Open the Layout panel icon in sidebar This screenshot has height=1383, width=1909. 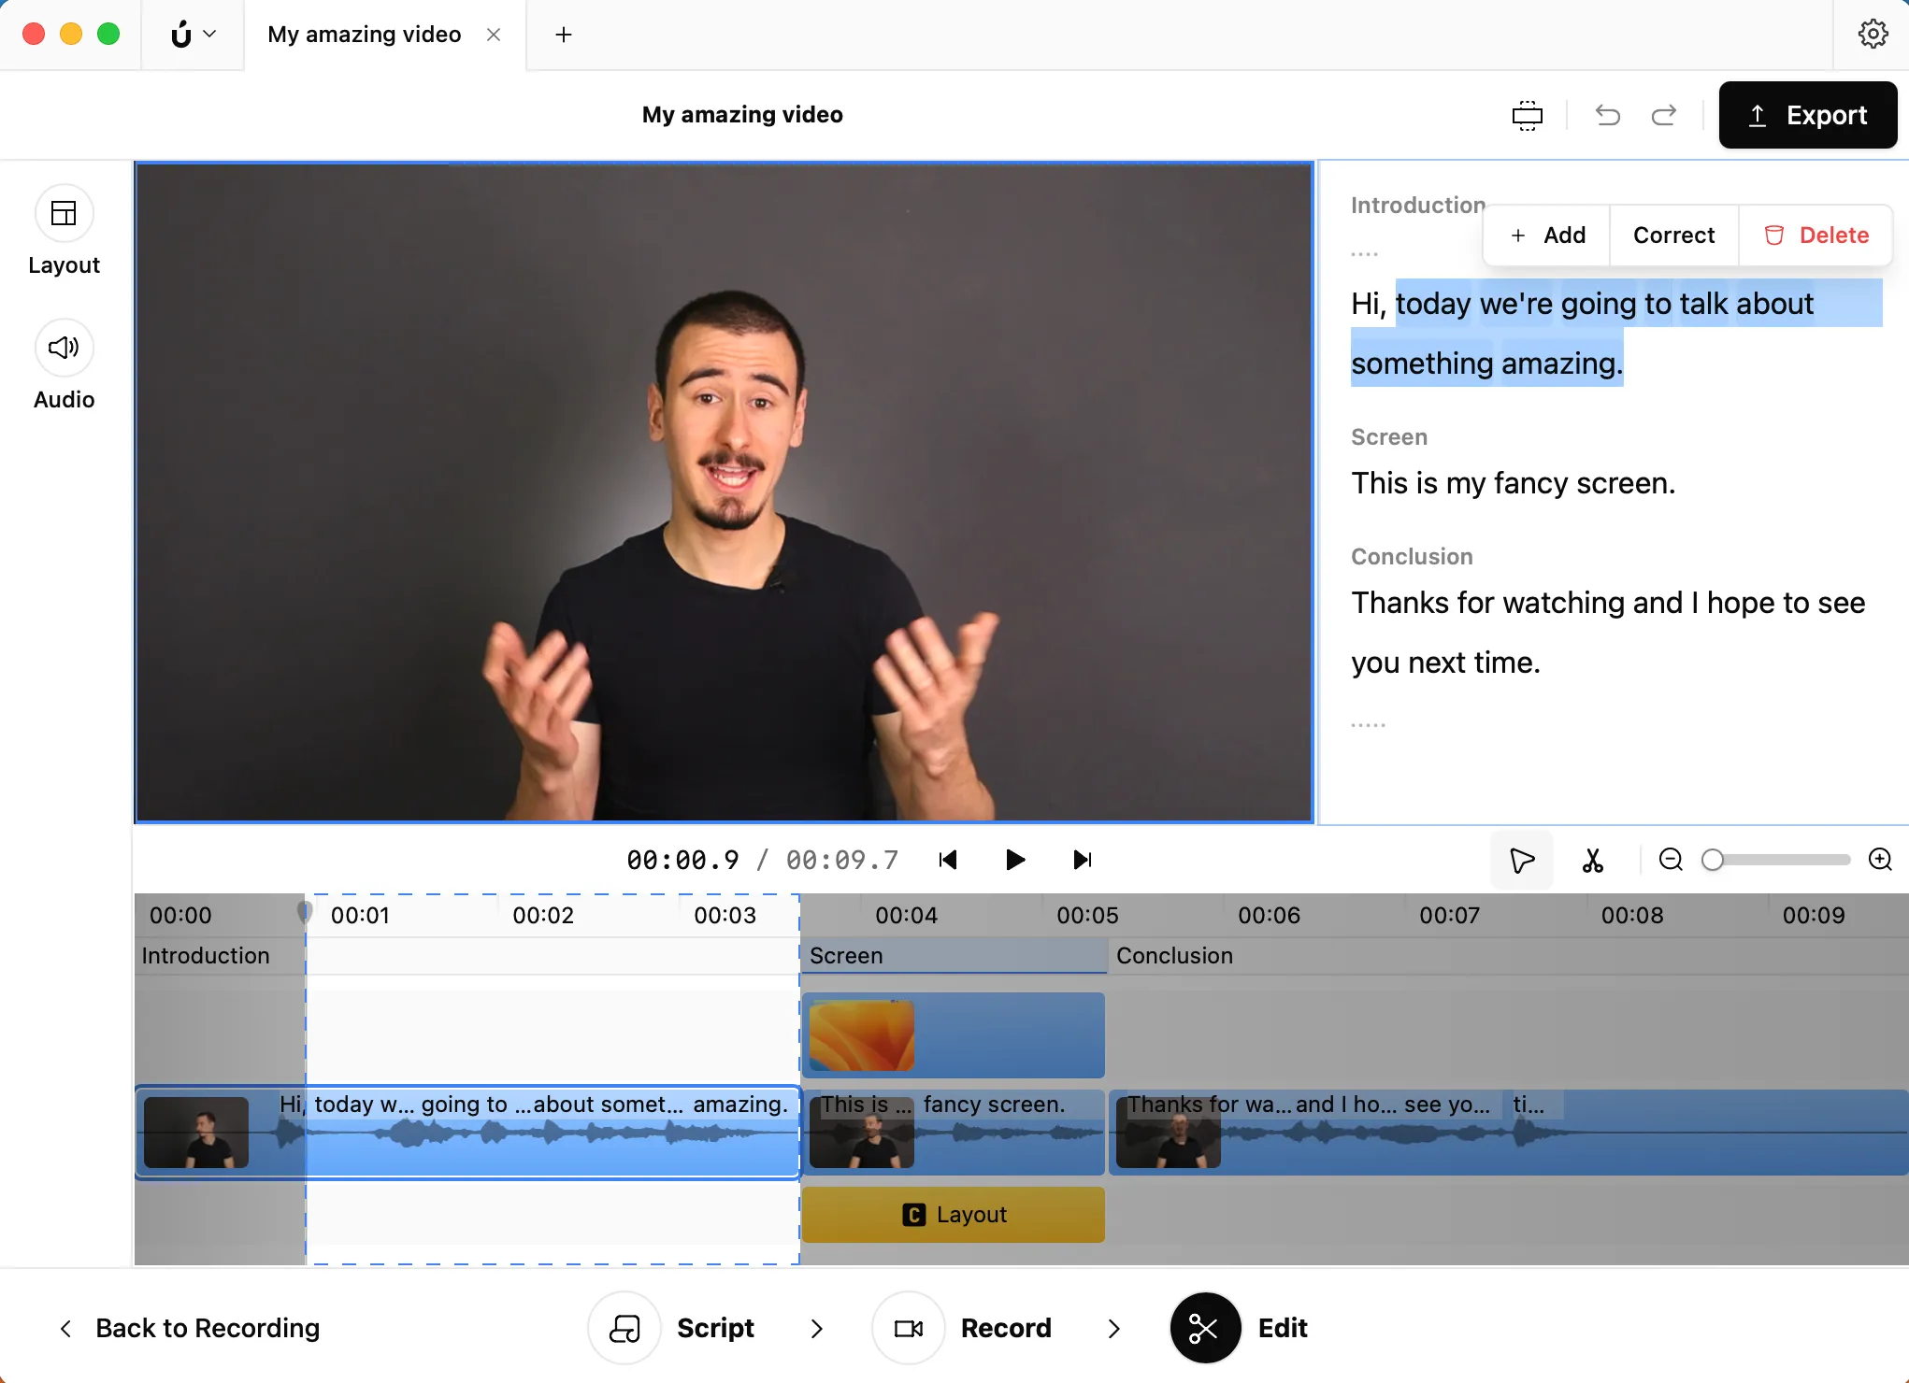coord(64,214)
